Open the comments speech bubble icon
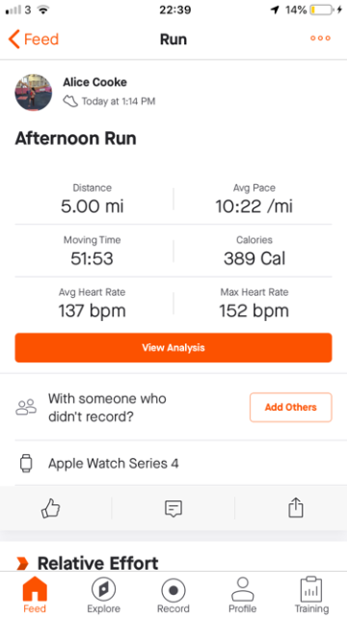The width and height of the screenshot is (347, 617). 173,508
